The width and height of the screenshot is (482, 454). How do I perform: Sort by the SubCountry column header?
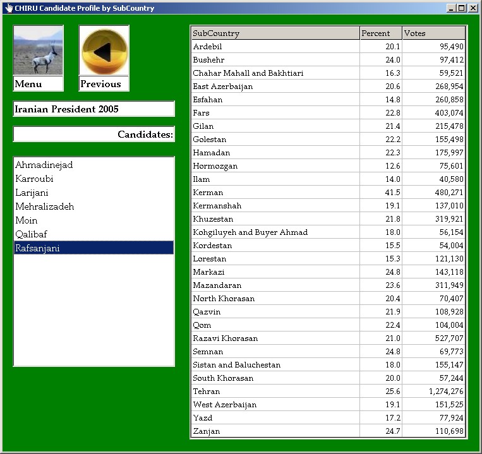coord(275,33)
